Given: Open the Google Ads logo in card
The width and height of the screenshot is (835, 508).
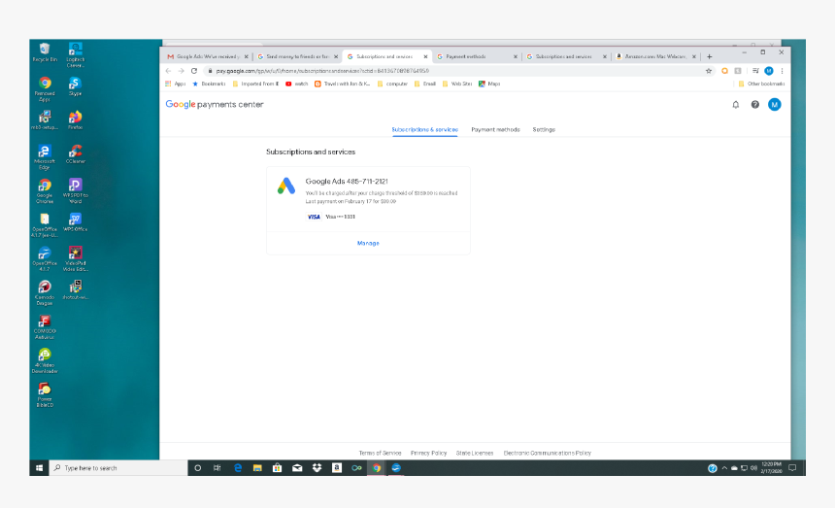Looking at the screenshot, I should (286, 186).
